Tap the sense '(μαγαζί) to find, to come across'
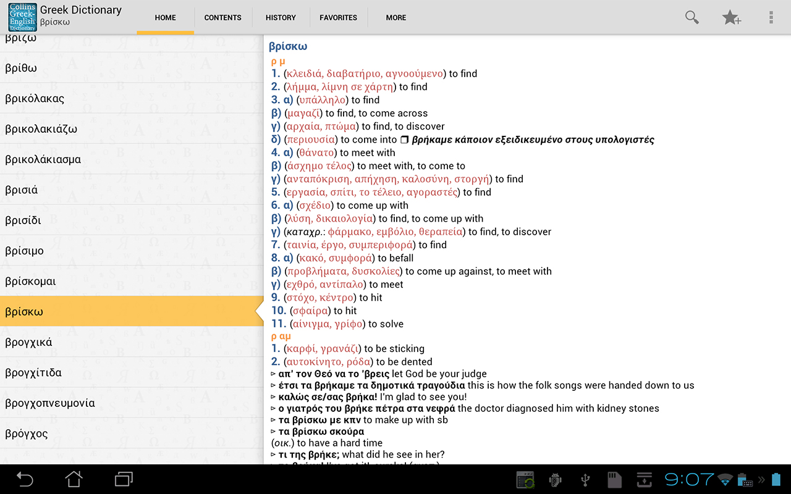This screenshot has height=494, width=791. (x=356, y=113)
